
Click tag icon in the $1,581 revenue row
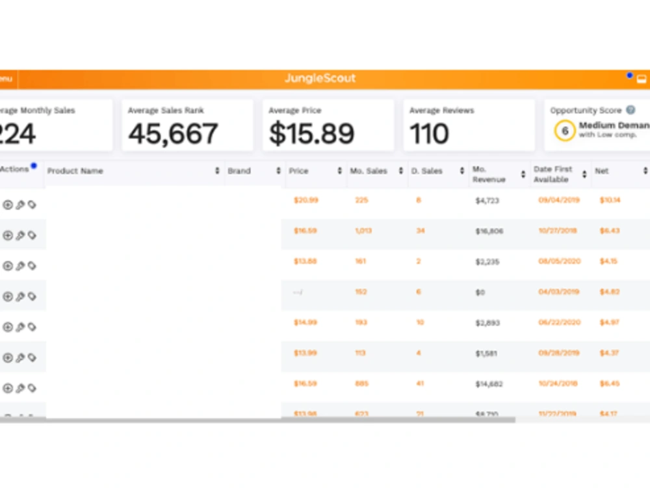(32, 357)
